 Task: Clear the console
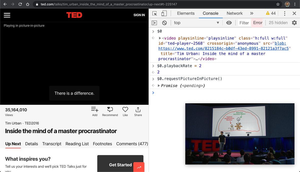164,23
